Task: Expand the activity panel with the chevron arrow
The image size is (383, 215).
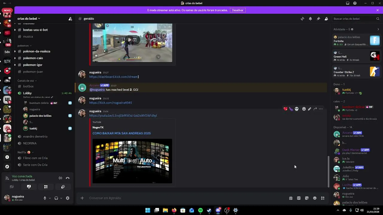Action: [x=378, y=29]
